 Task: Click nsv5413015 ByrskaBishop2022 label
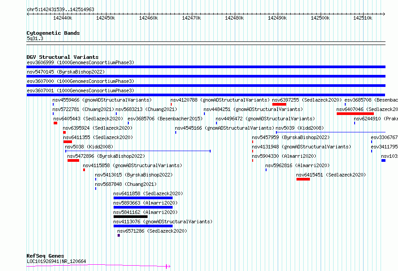point(134,175)
